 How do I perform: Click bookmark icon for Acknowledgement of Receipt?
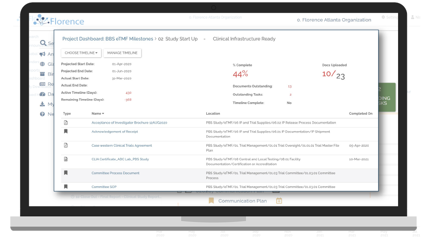tap(66, 132)
